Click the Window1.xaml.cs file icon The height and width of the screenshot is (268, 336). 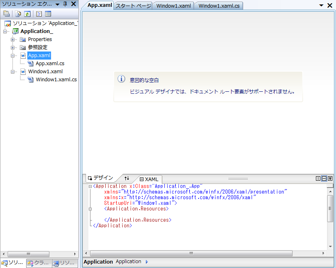pos(31,80)
